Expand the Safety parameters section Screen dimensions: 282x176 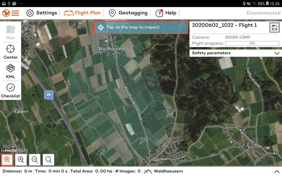276,53
